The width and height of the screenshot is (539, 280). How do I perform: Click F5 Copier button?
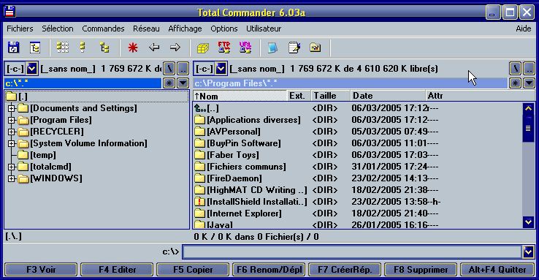[193, 269]
